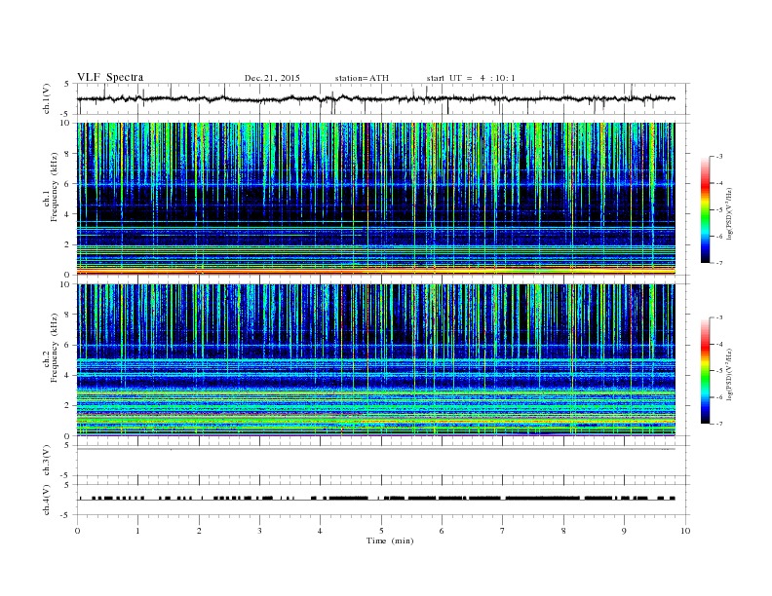Click the "-7" value on ch.2 color bar

pyautogui.click(x=718, y=424)
